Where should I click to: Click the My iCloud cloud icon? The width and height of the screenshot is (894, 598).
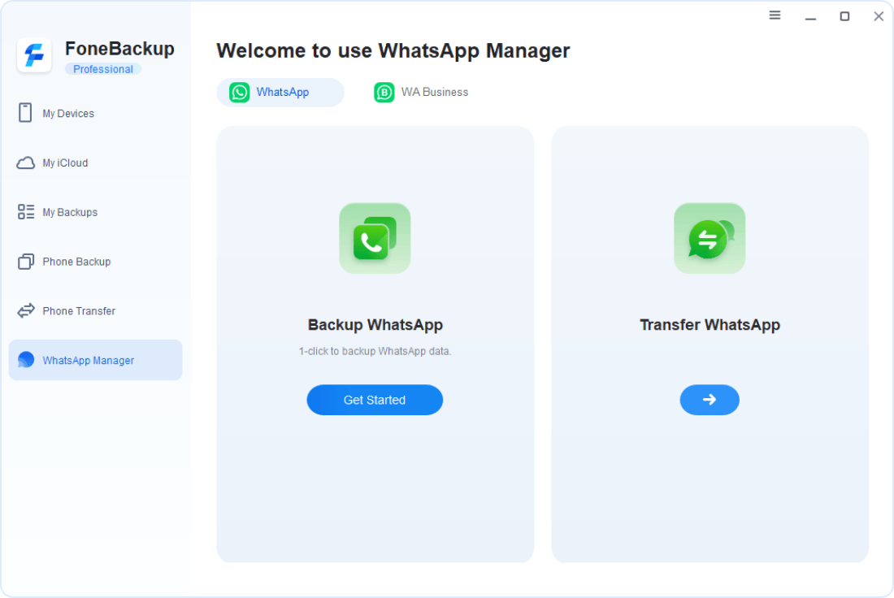(x=26, y=163)
